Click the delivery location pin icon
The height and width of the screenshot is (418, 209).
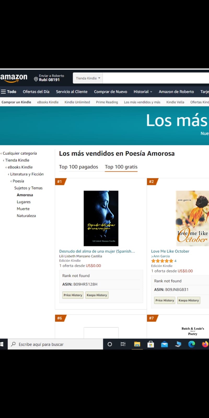pyautogui.click(x=36, y=79)
